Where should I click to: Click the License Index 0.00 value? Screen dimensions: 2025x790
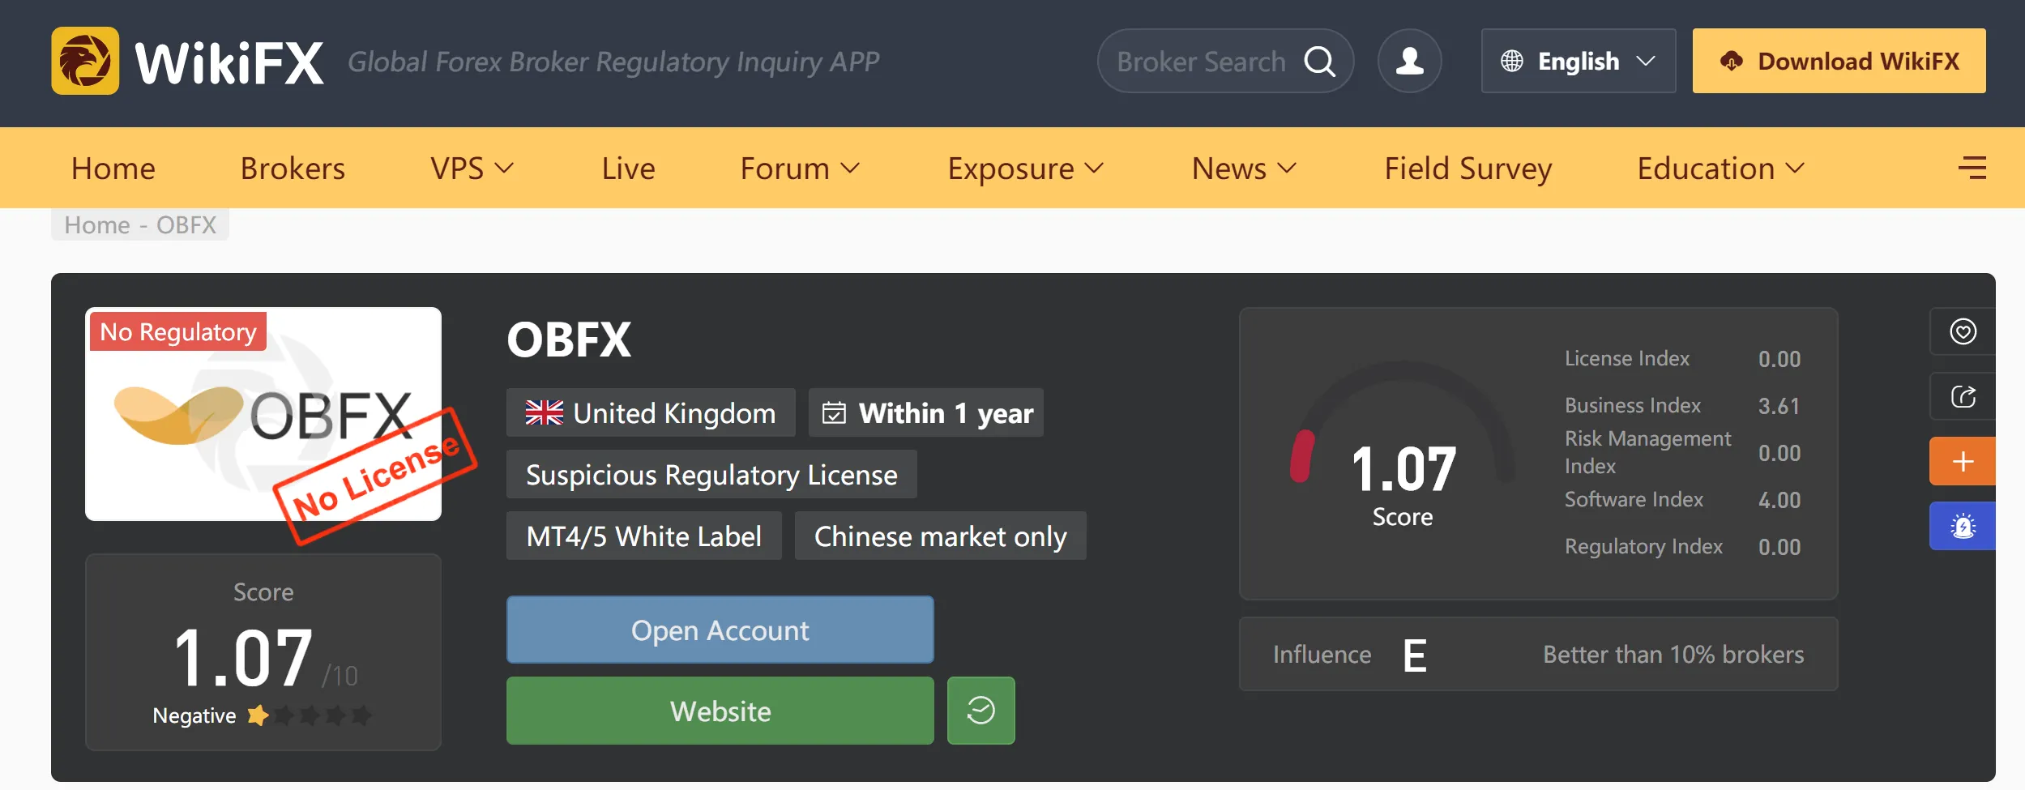1779,359
